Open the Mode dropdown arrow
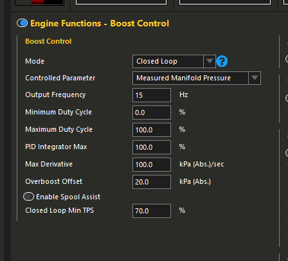The width and height of the screenshot is (288, 261). pyautogui.click(x=210, y=61)
